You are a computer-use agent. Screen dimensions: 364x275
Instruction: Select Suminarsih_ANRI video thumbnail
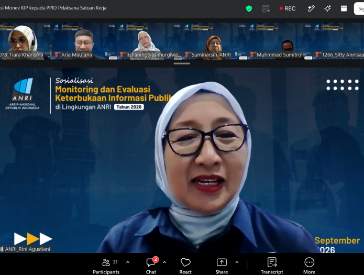coord(214,41)
